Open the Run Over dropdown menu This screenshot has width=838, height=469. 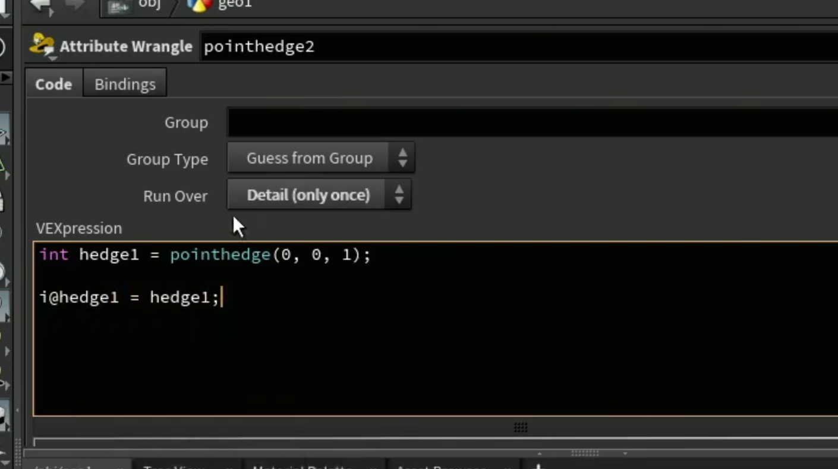(319, 195)
